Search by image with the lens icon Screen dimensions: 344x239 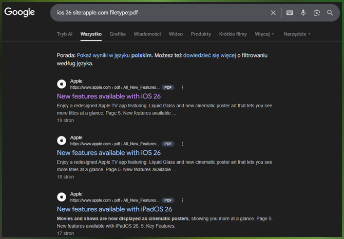pyautogui.click(x=316, y=13)
